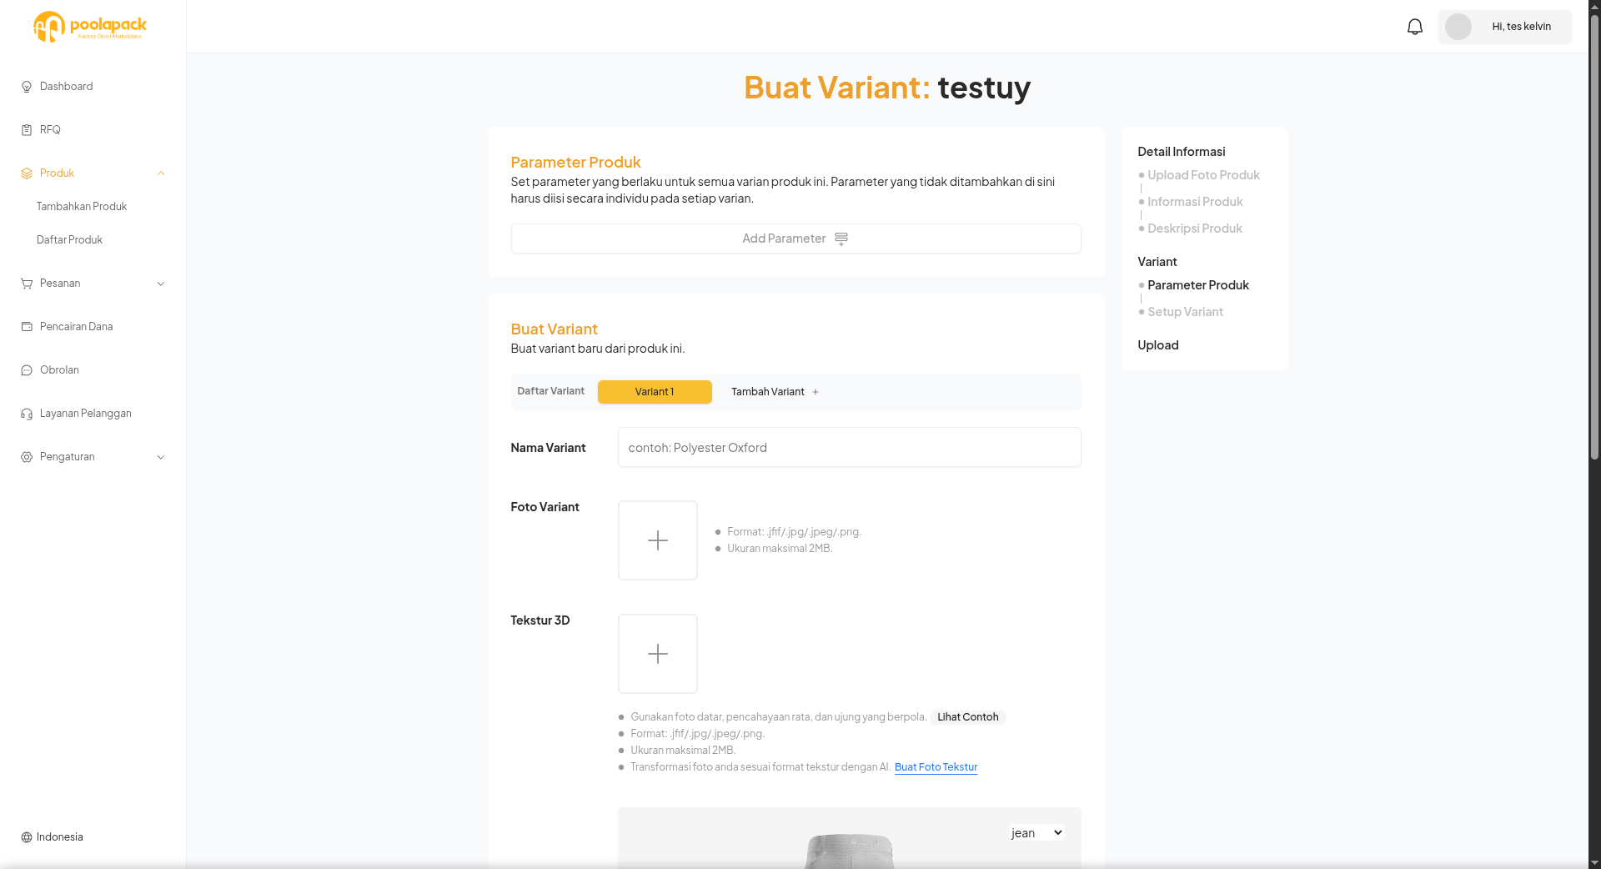The height and width of the screenshot is (869, 1601).
Task: Click the Add Parameter button
Action: tap(795, 239)
